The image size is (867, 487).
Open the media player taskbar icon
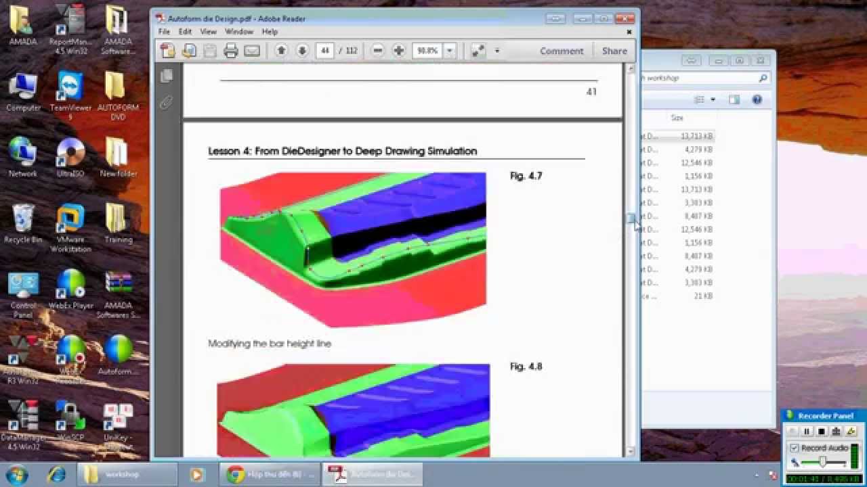click(196, 474)
